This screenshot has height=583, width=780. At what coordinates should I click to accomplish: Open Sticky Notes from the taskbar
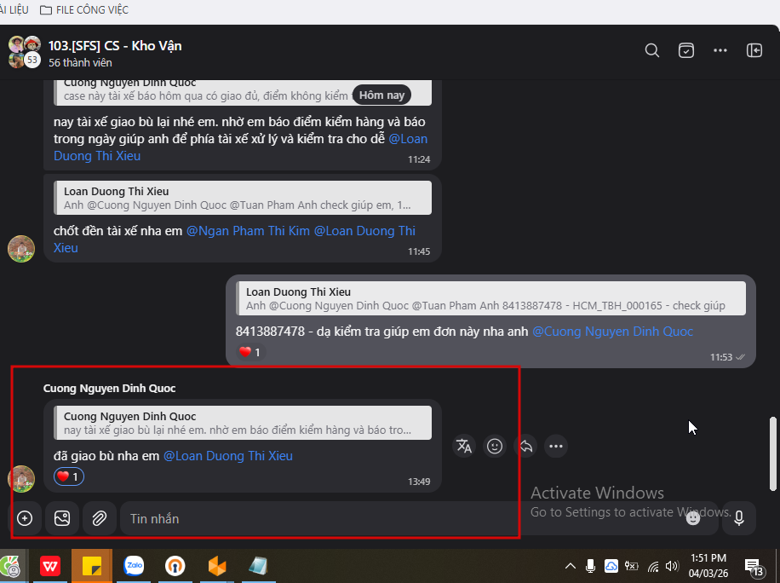92,566
